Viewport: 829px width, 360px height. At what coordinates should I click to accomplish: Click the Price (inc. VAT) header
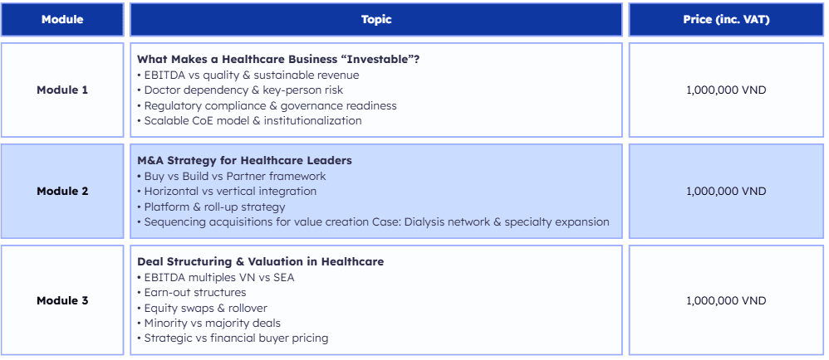pyautogui.click(x=725, y=20)
